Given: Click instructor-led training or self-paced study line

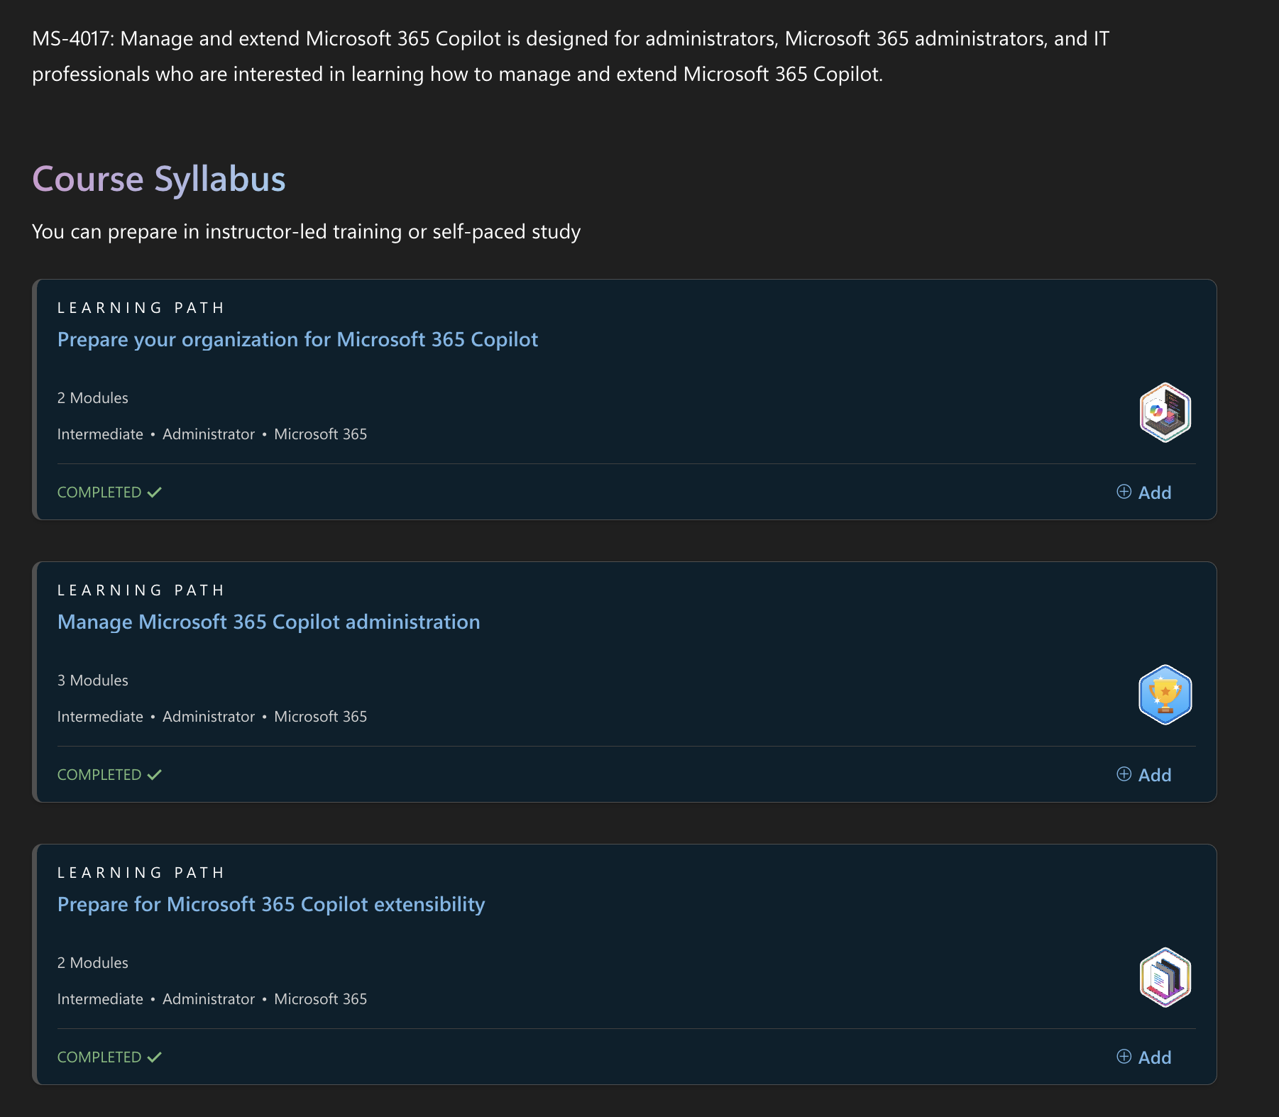Looking at the screenshot, I should (x=307, y=232).
